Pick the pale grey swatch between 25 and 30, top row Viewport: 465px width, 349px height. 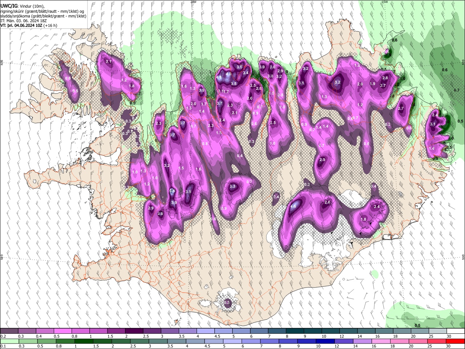tap(438, 331)
